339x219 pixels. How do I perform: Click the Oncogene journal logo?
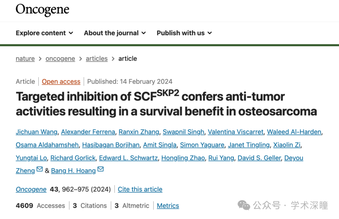[x=42, y=10]
